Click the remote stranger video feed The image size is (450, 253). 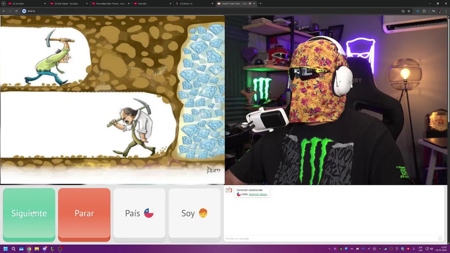click(112, 100)
